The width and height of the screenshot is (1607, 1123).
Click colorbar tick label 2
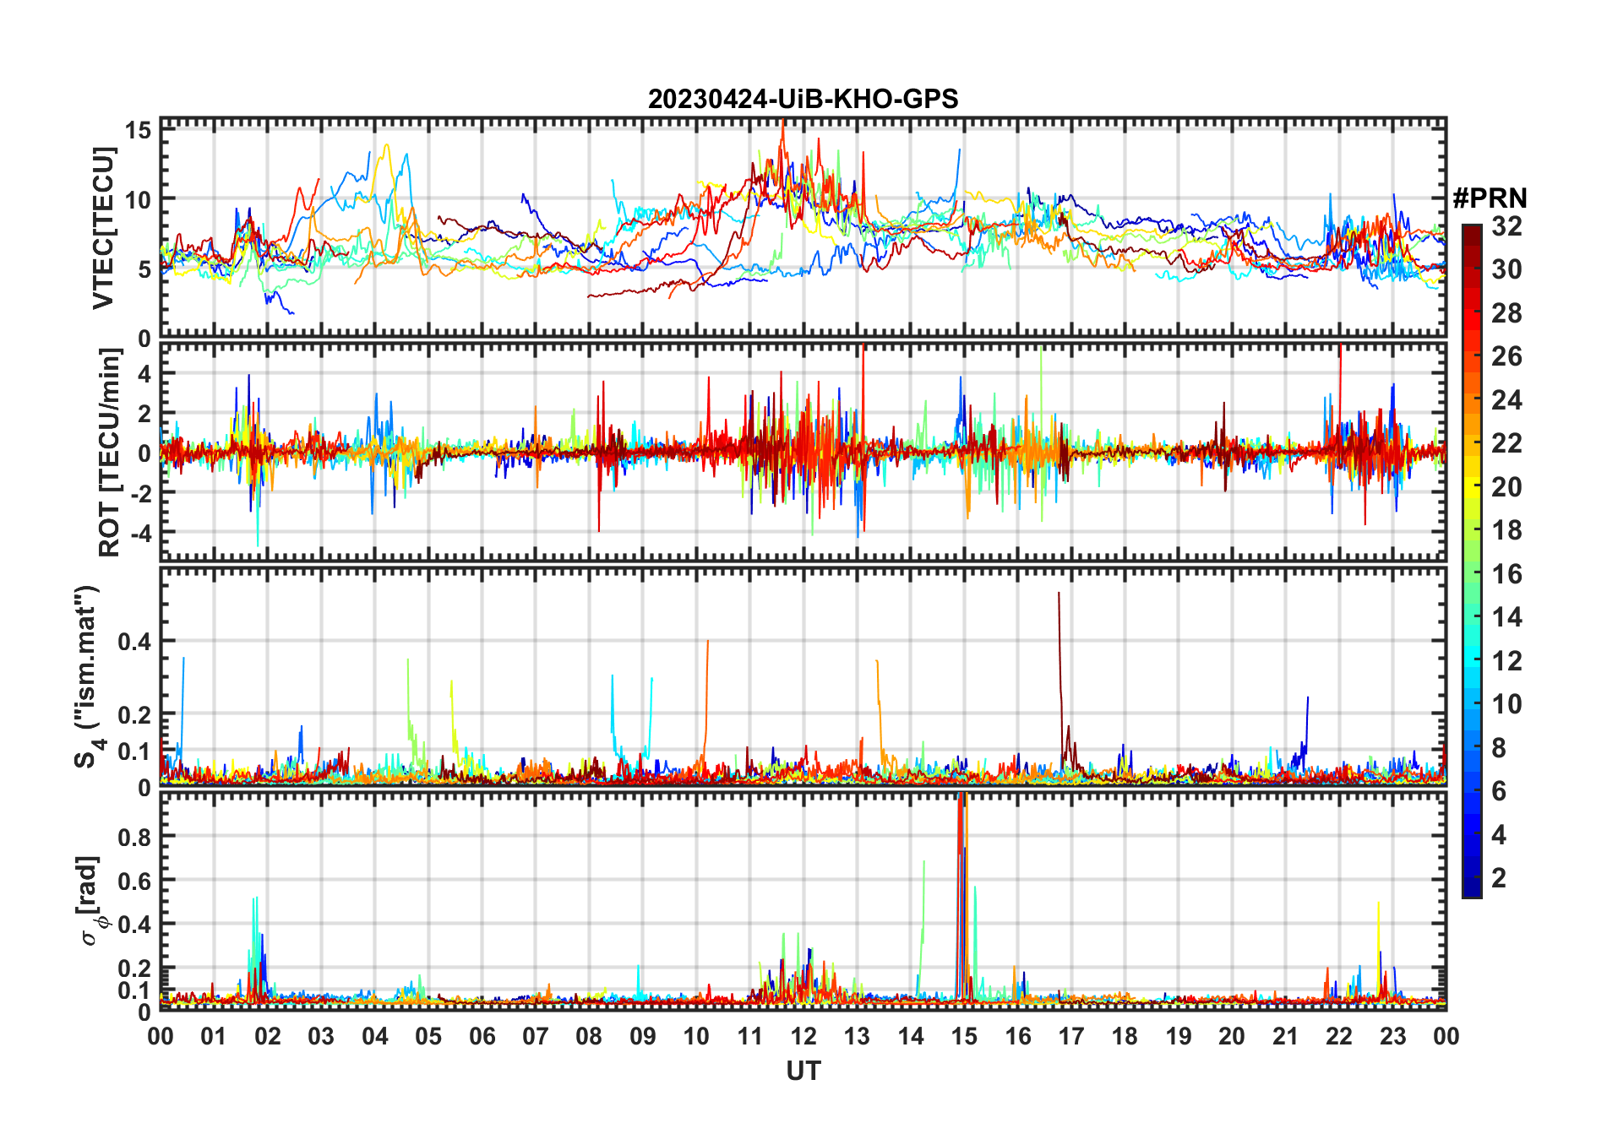click(1499, 878)
